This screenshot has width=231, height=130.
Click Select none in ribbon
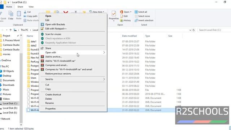142,16
